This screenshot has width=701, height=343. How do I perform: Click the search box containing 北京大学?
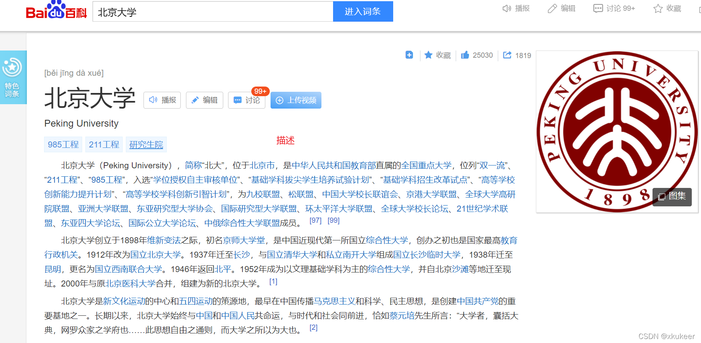point(213,12)
